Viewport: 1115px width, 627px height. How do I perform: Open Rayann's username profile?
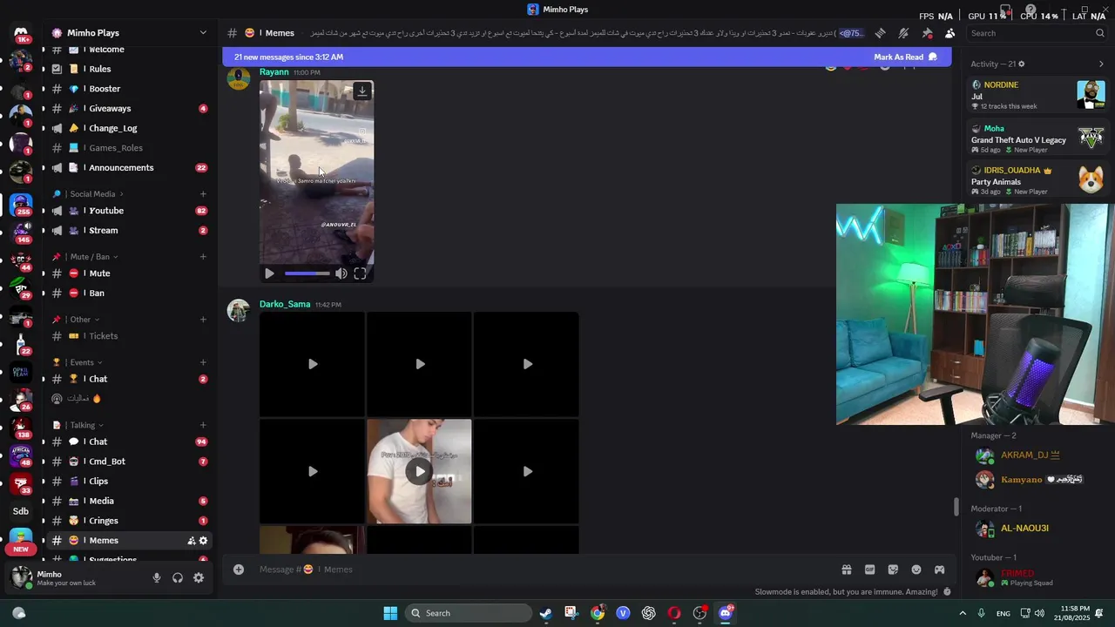[274, 72]
